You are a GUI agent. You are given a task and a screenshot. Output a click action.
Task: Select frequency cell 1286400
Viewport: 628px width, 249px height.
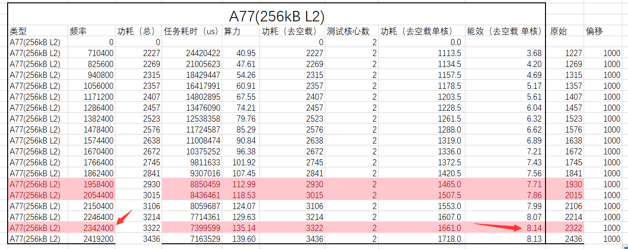pos(91,108)
